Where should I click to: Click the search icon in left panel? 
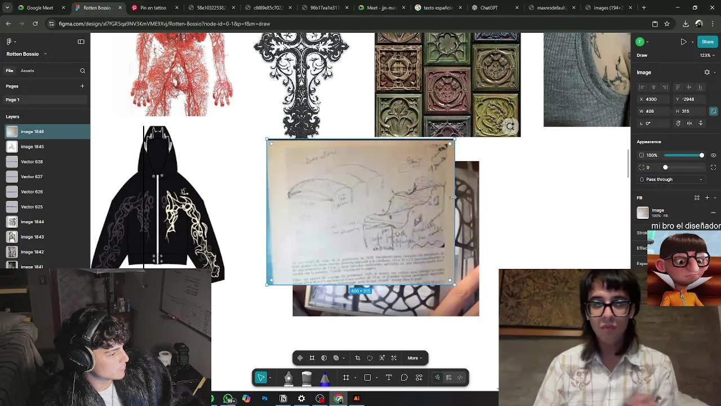(82, 71)
